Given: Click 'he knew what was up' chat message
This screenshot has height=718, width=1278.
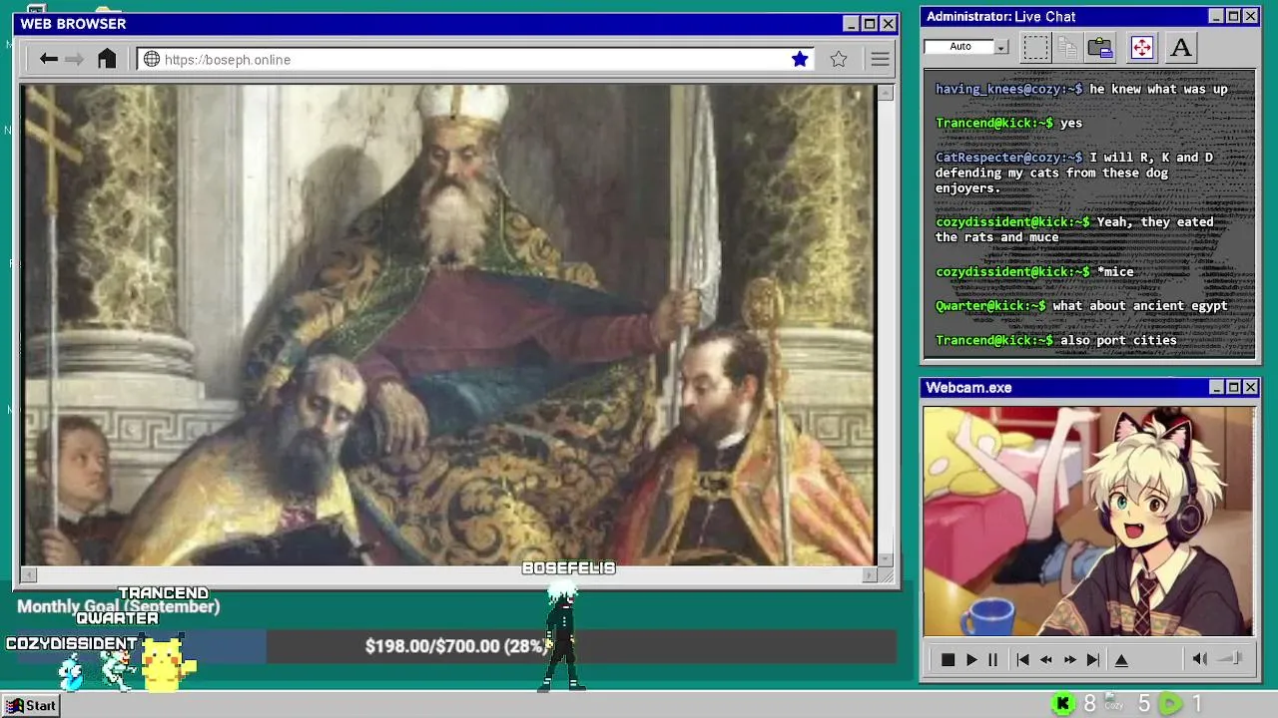Looking at the screenshot, I should pos(1158,89).
